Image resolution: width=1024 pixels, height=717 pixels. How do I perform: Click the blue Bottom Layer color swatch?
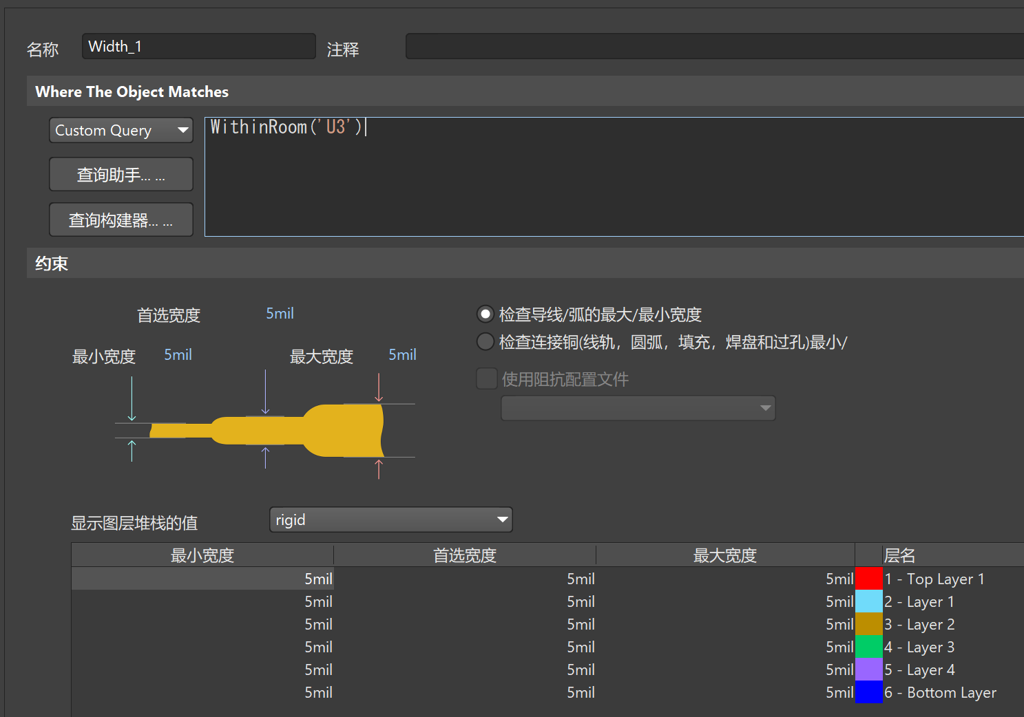[x=868, y=692]
